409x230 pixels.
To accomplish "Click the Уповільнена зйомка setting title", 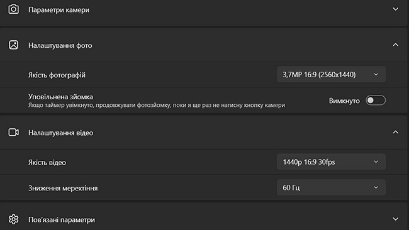I will 60,97.
